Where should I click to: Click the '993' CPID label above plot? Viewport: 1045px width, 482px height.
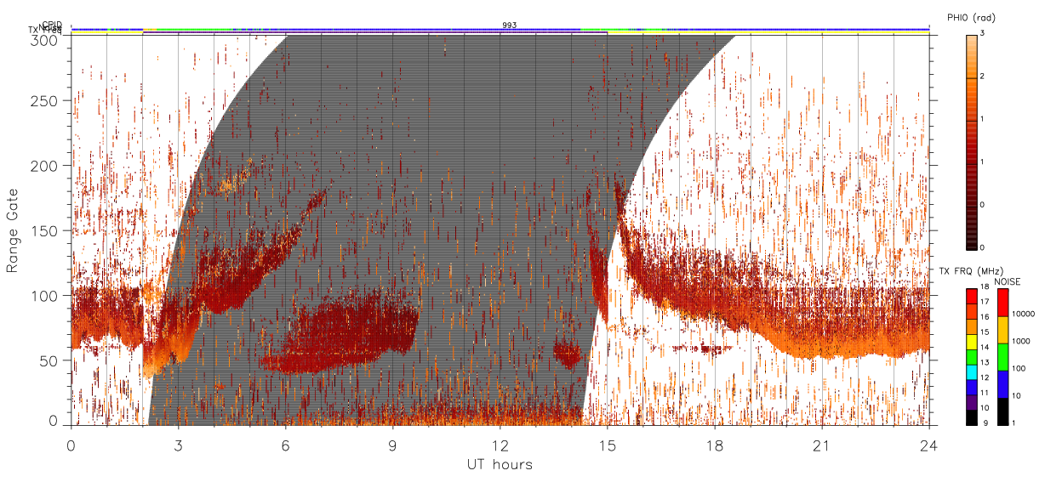coord(510,25)
